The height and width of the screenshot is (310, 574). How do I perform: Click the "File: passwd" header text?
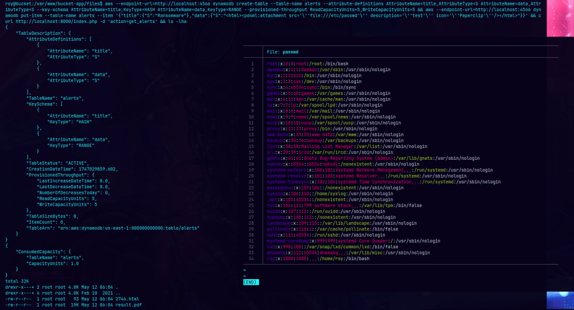(282, 52)
